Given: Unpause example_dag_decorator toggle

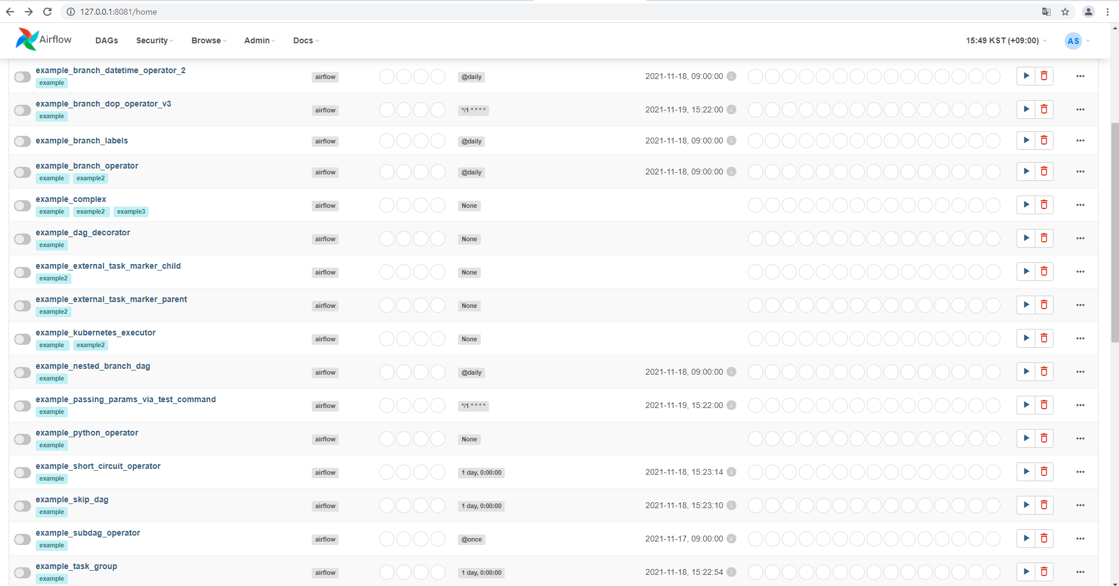Looking at the screenshot, I should 22,239.
